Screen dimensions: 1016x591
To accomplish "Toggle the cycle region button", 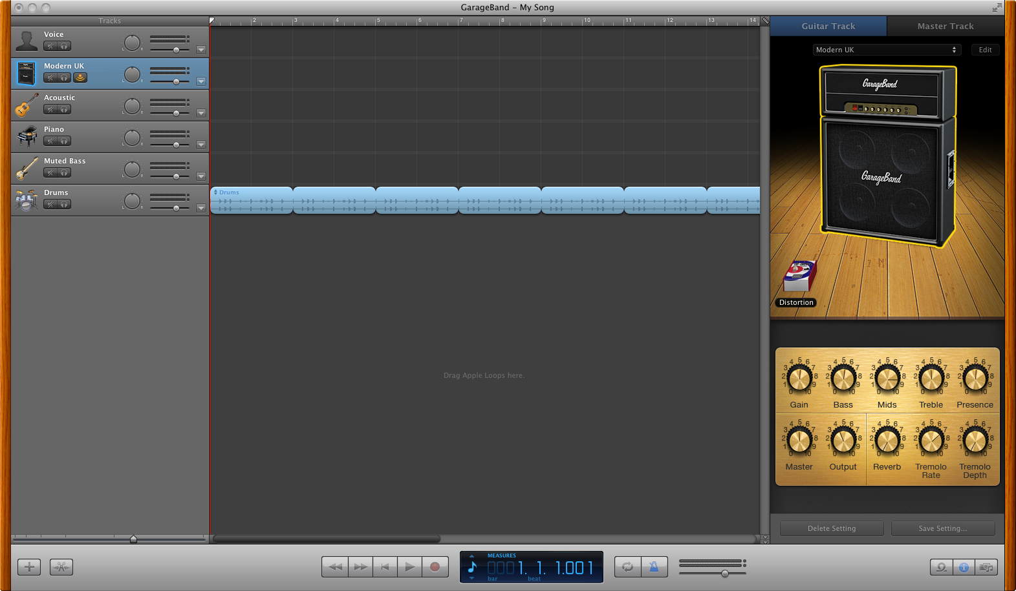I will click(627, 567).
